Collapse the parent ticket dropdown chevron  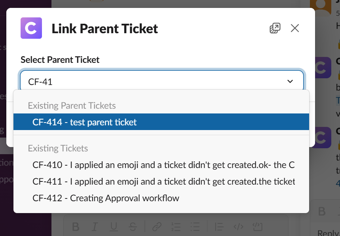[290, 81]
